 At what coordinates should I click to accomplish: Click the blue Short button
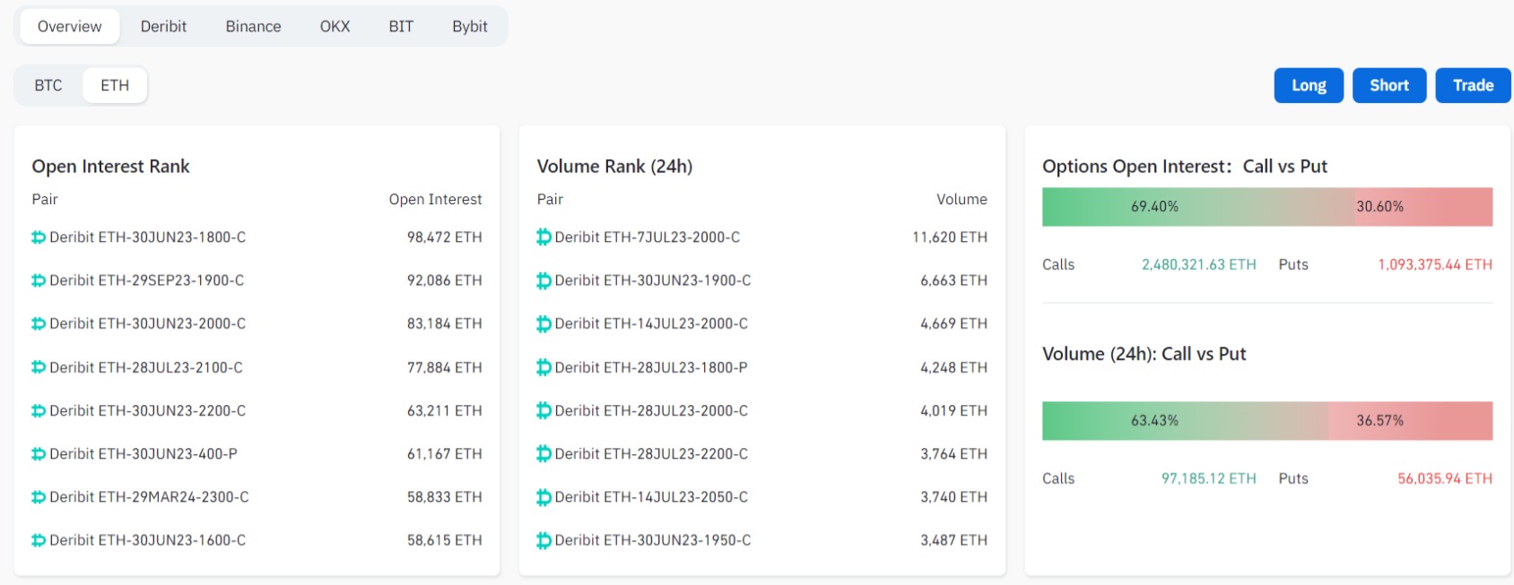pyautogui.click(x=1389, y=86)
